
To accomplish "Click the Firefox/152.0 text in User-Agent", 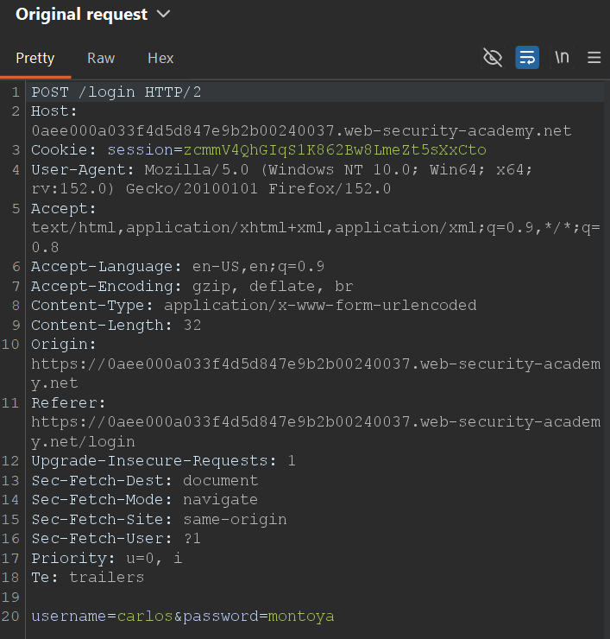I will pos(330,189).
